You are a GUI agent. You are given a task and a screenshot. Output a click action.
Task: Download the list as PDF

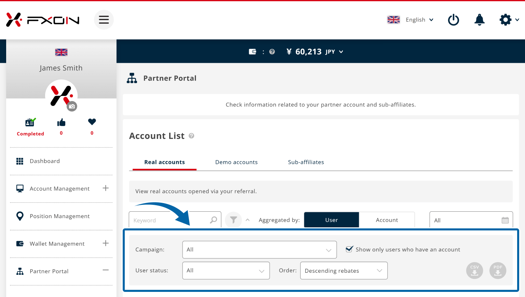point(498,271)
